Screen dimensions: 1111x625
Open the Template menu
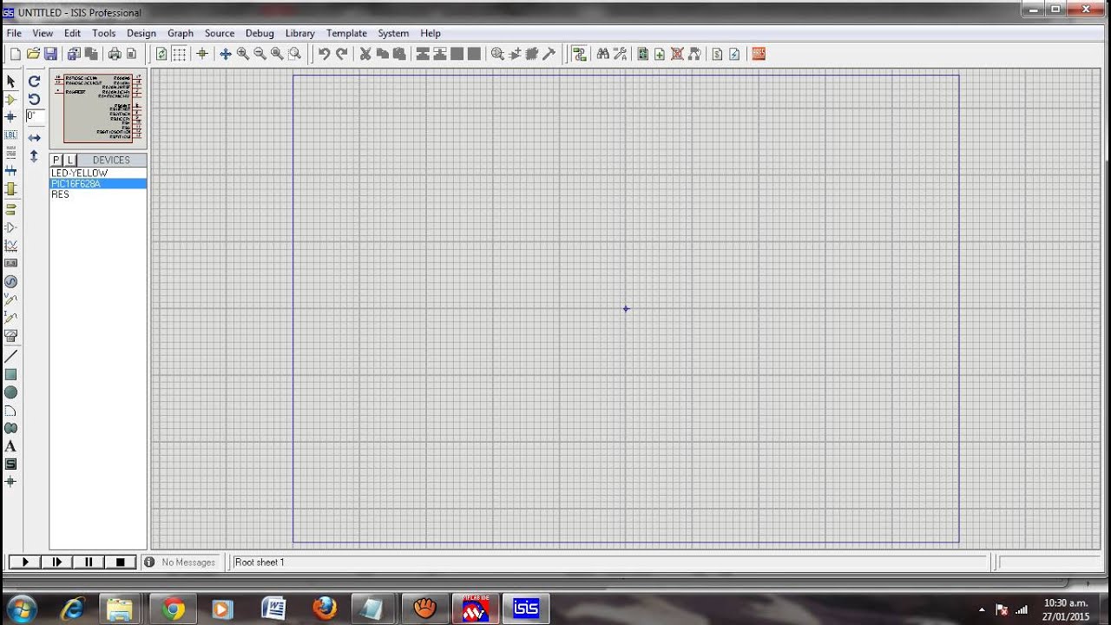(x=346, y=33)
